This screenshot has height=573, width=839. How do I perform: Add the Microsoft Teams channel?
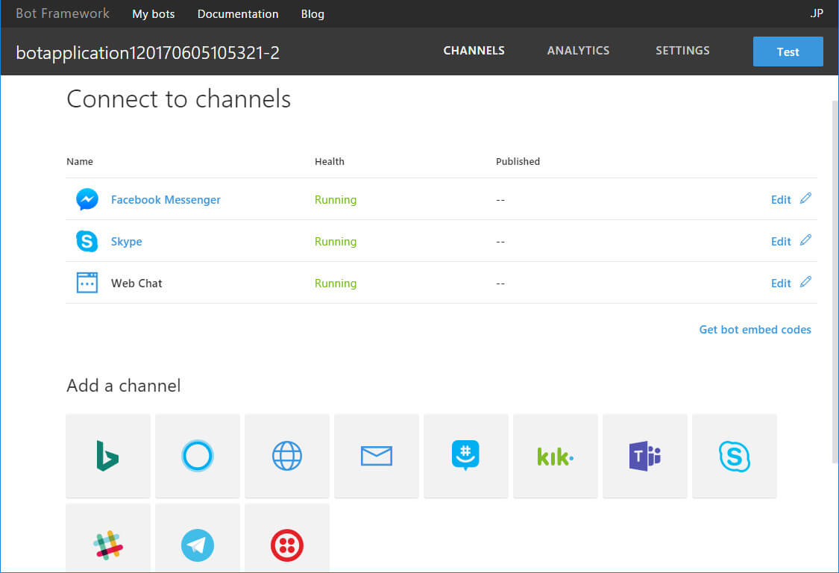(645, 456)
